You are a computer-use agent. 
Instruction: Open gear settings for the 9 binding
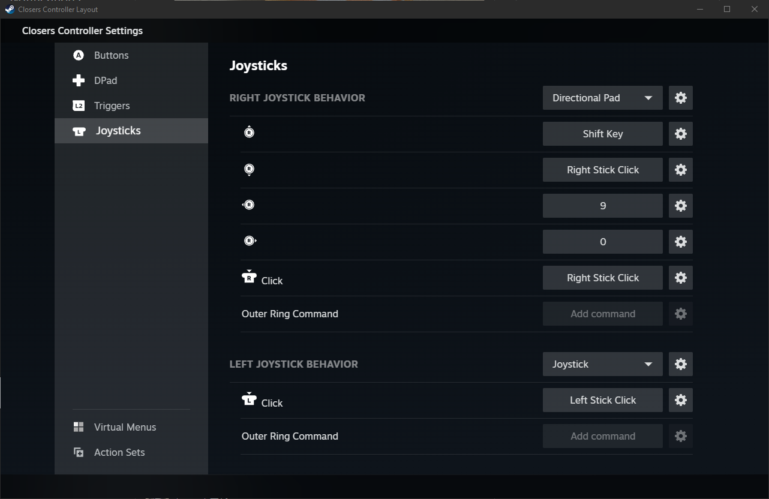click(x=680, y=206)
